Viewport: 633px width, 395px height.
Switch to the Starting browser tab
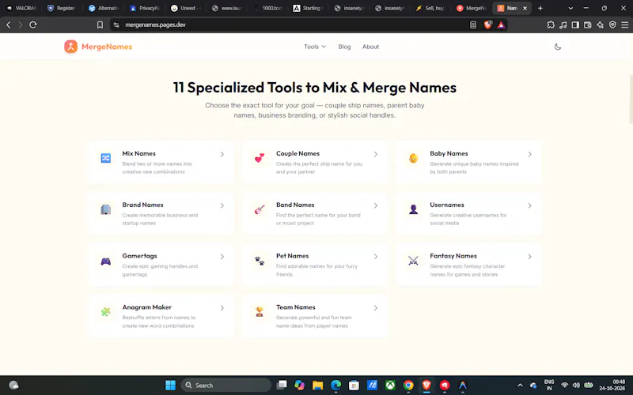[308, 8]
